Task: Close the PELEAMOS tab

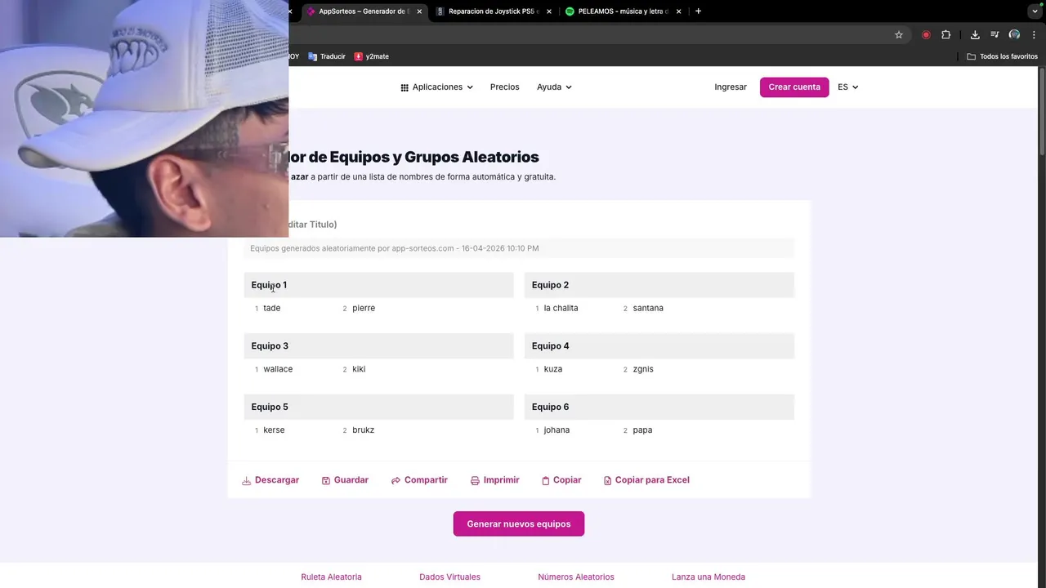Action: [x=678, y=11]
